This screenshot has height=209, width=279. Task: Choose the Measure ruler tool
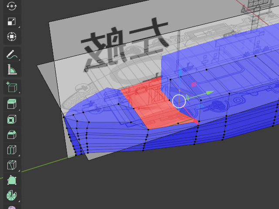[x=12, y=69]
